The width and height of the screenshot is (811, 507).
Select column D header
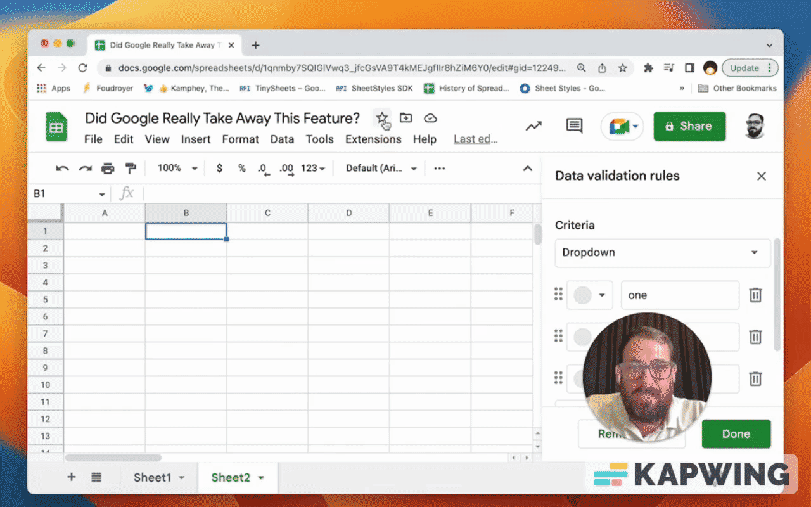(x=349, y=214)
